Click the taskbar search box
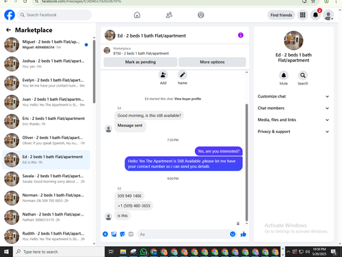The width and height of the screenshot is (342, 257). [59, 252]
